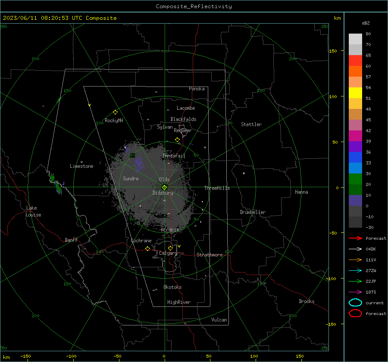Click the red forecast arrow in legend
This screenshot has width=388, height=362.
tap(355, 238)
